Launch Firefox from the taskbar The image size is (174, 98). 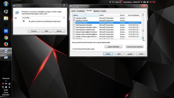coord(6,44)
